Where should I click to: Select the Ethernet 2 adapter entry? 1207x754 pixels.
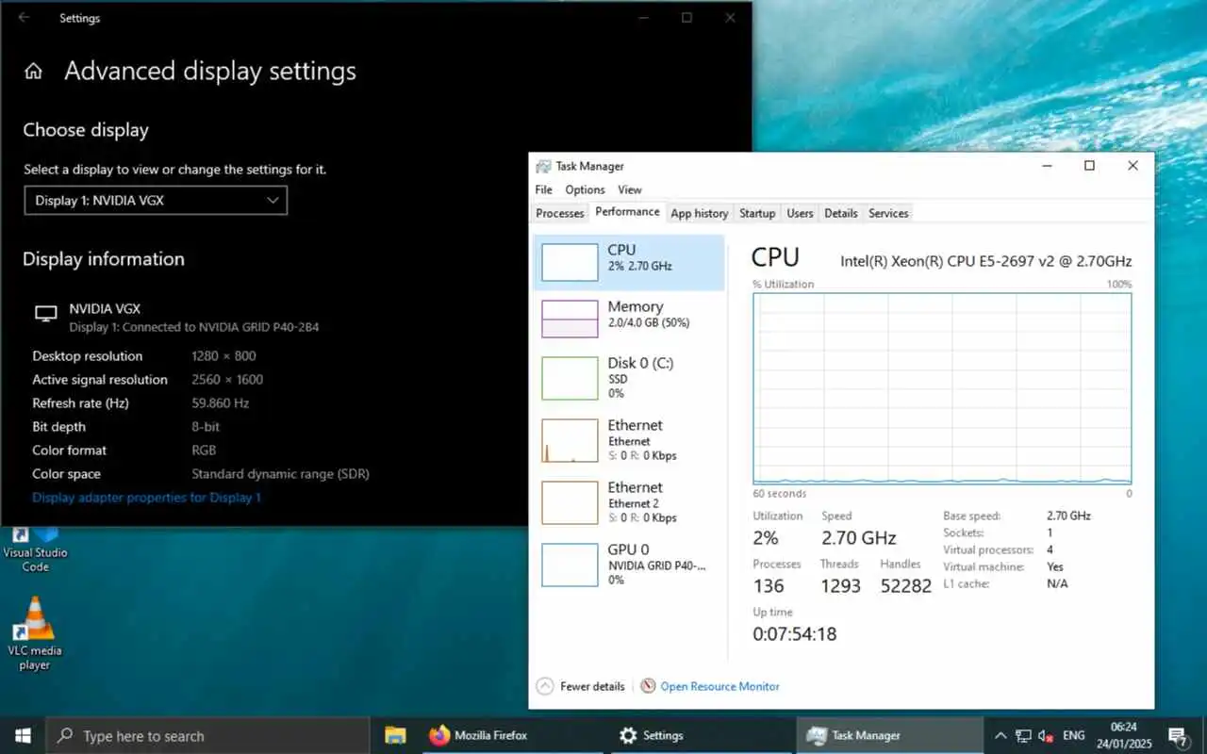[629, 502]
